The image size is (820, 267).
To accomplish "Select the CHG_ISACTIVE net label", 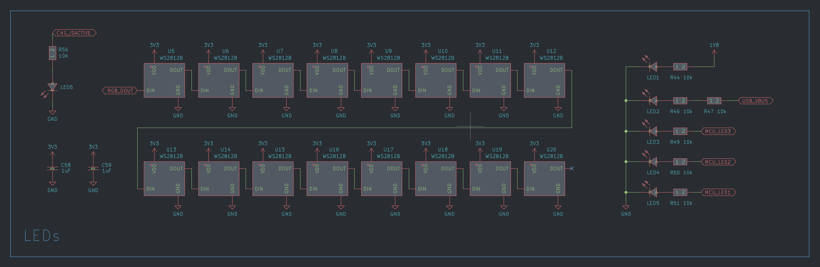I will (74, 33).
